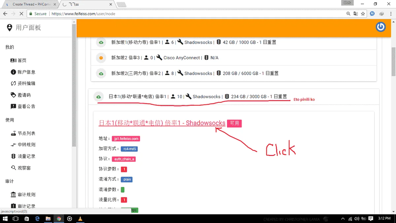Stop loading the page

21,14
